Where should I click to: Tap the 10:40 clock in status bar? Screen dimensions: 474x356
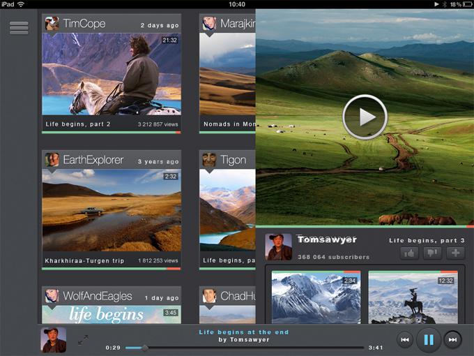(237, 4)
